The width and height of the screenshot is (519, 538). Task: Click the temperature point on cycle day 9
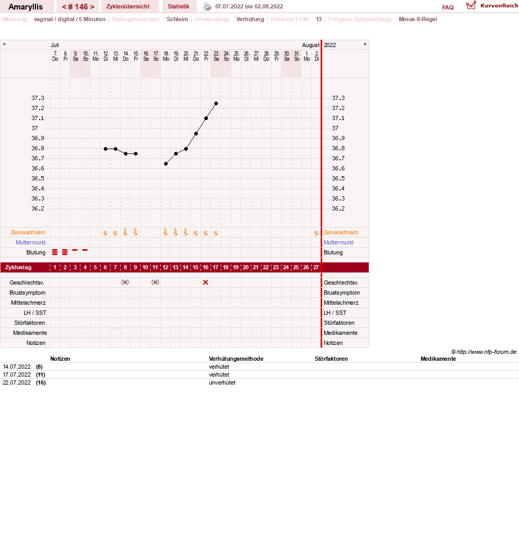(x=136, y=154)
